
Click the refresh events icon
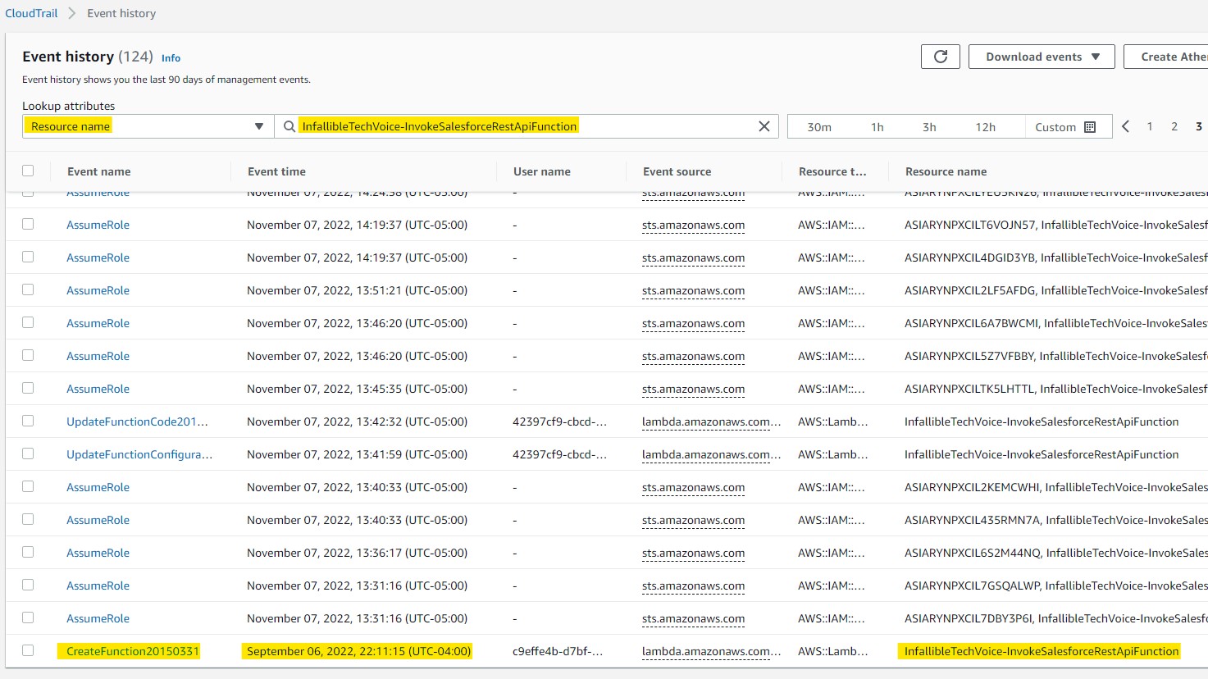(940, 57)
